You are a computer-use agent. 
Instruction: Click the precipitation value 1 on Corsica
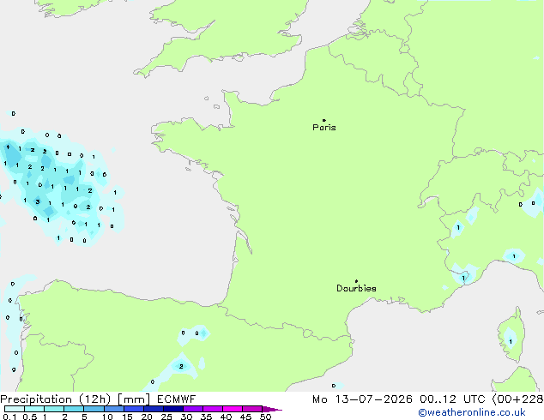pos(511,342)
